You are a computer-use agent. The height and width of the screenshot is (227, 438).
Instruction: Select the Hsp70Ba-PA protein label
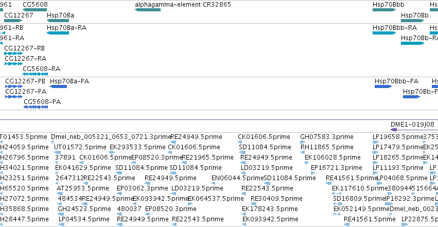tap(69, 81)
